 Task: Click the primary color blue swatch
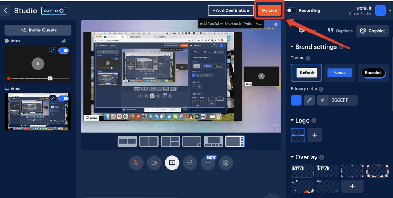(x=296, y=100)
